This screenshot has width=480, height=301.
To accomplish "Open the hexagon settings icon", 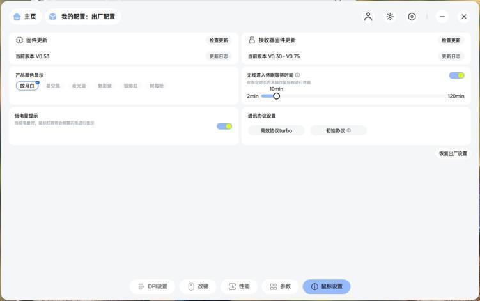I will point(412,17).
